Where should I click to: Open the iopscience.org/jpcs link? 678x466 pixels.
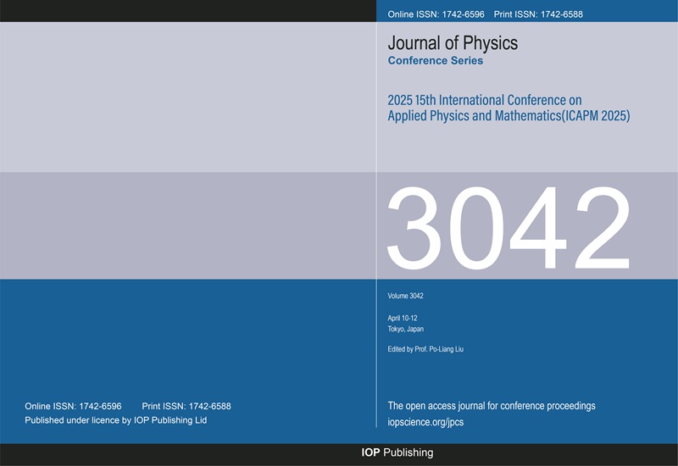coord(425,422)
